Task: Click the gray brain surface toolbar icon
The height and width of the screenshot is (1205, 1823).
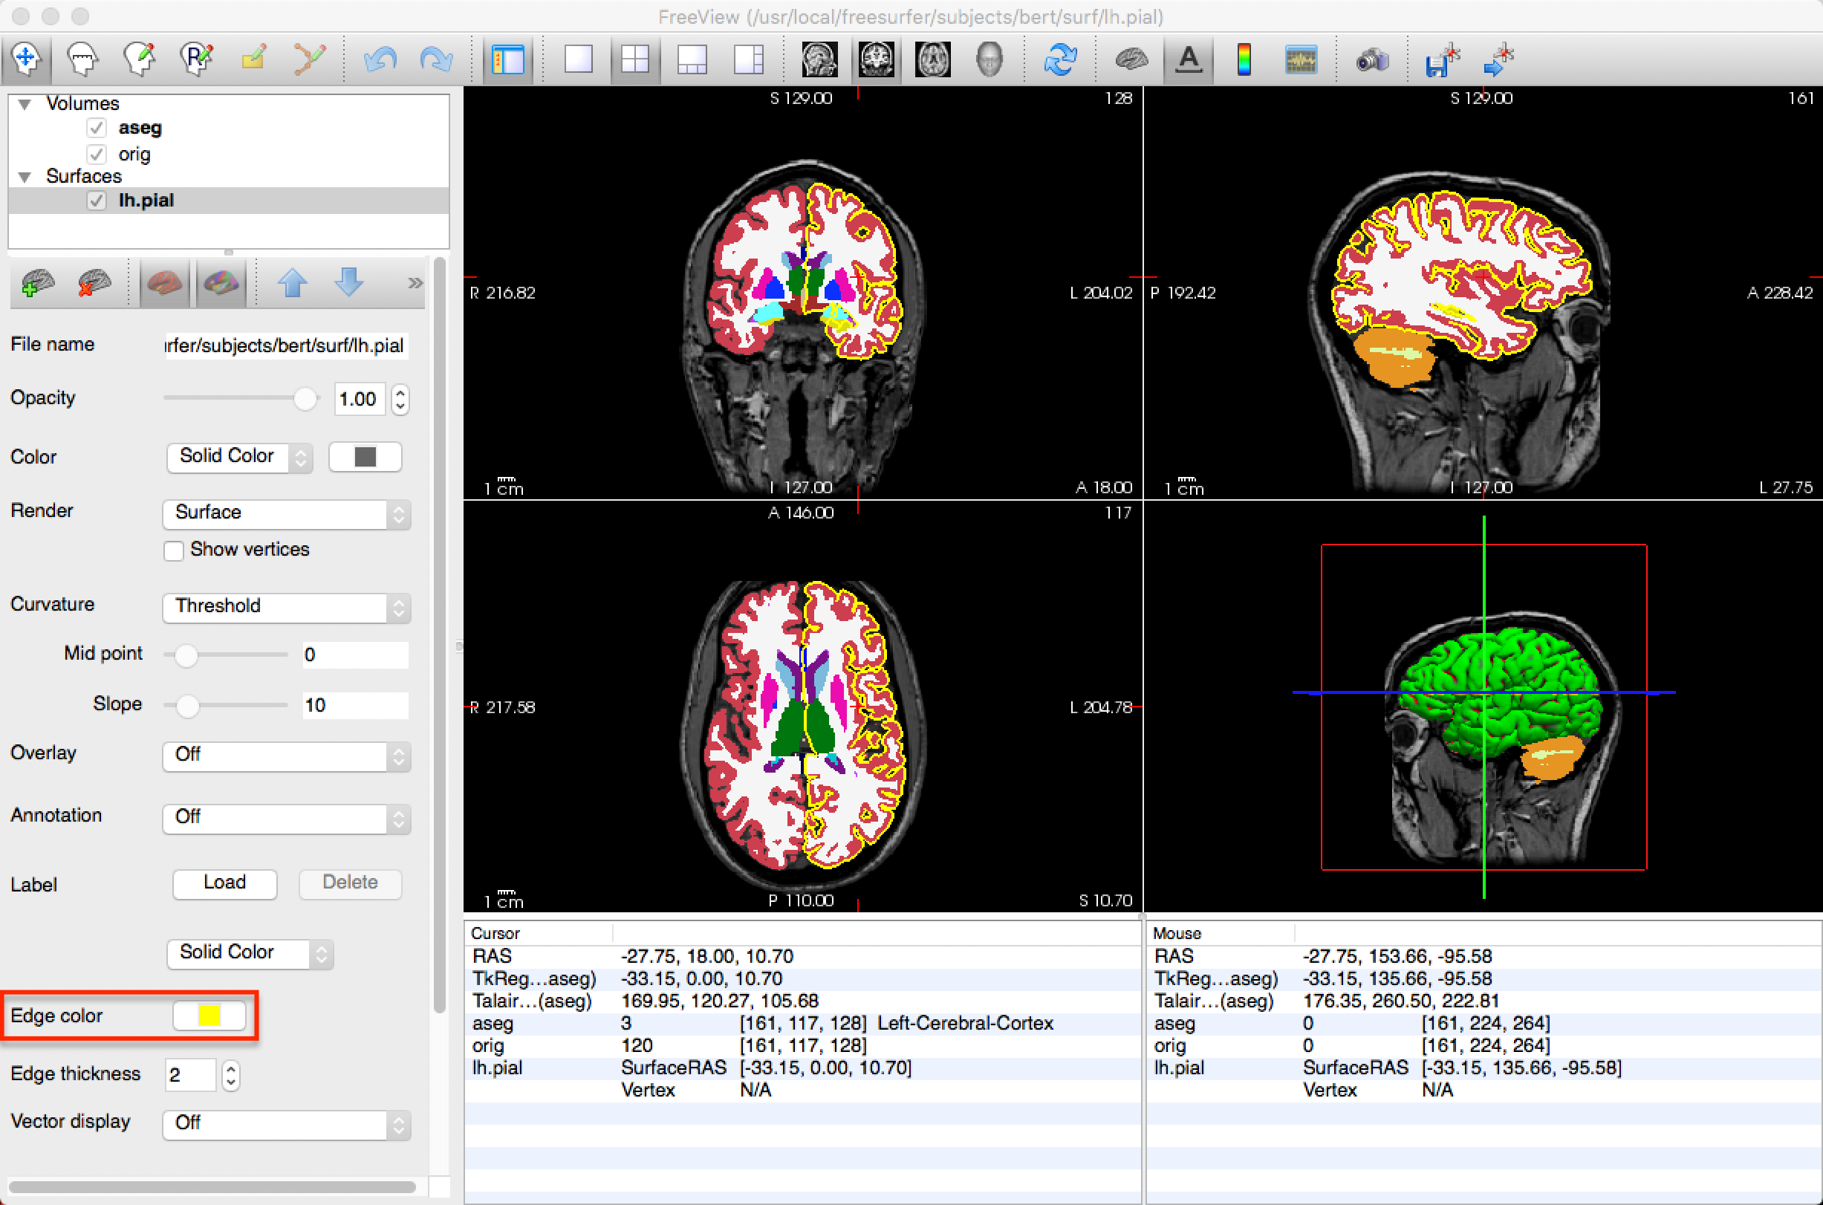Action: pos(1131,59)
